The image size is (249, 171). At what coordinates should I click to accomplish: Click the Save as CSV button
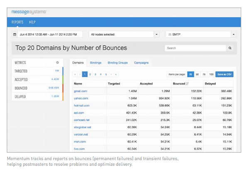[x=225, y=74]
